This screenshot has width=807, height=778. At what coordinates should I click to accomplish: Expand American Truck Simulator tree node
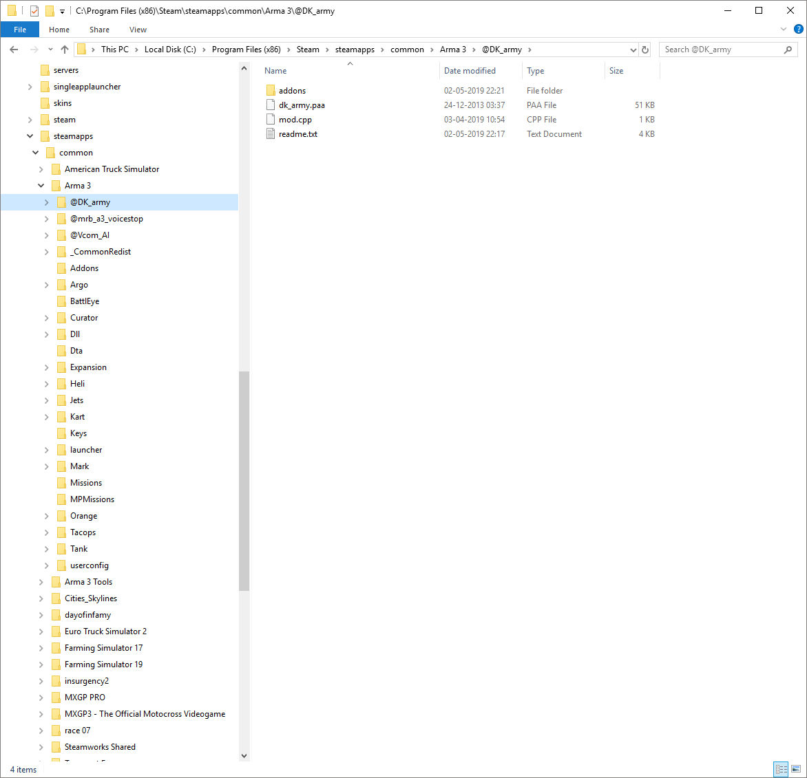tap(41, 169)
